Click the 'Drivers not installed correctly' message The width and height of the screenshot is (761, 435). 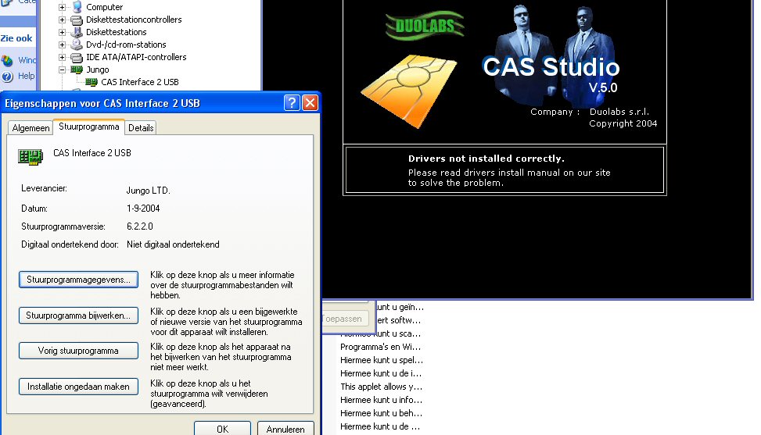pos(486,159)
